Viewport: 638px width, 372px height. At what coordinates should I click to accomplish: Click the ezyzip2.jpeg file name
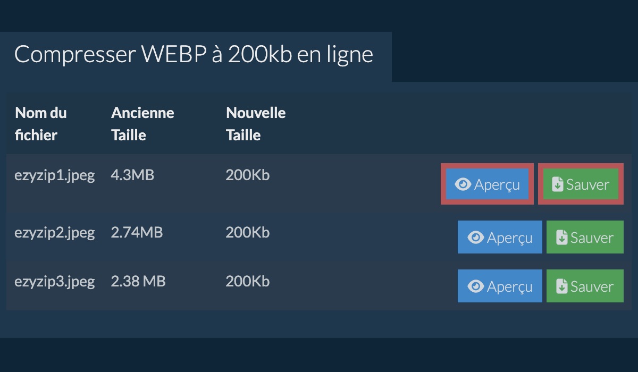point(55,232)
